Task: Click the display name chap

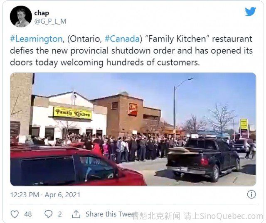Action: (x=42, y=13)
